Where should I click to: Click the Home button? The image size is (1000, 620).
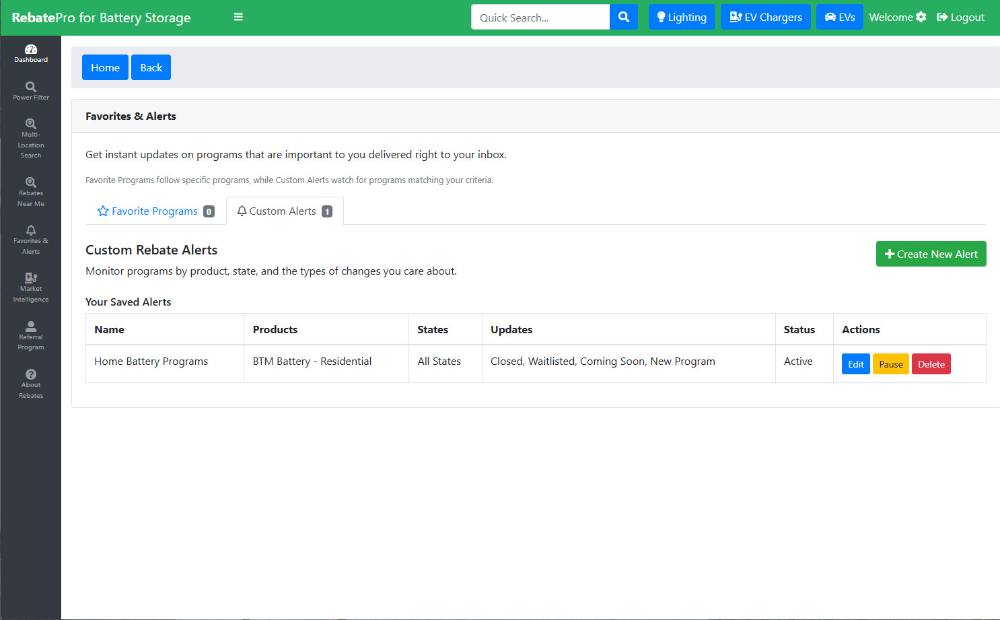[105, 67]
